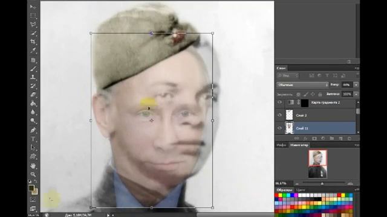Select the Eraser tool
The image size is (387, 217).
33,95
